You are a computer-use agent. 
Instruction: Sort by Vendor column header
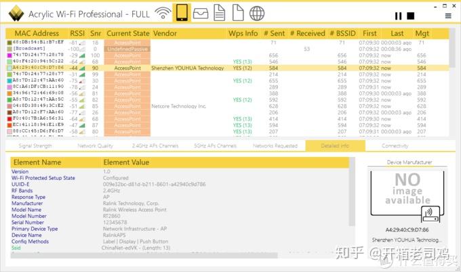point(165,33)
